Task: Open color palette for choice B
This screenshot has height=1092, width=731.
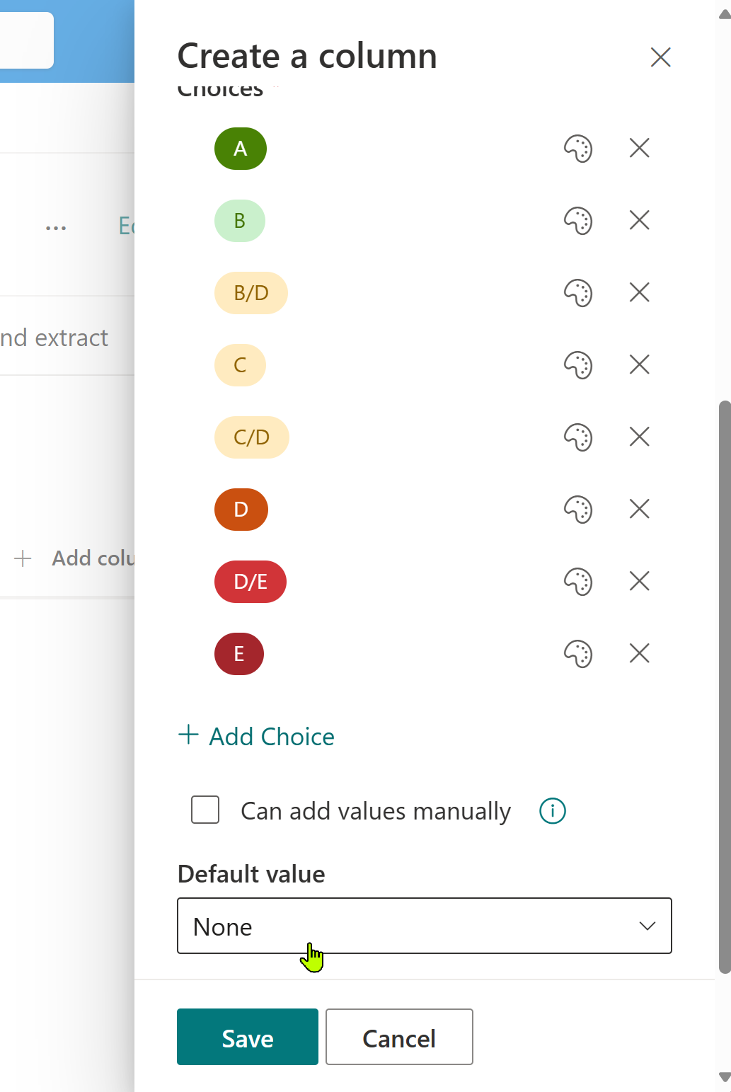Action: click(x=577, y=221)
